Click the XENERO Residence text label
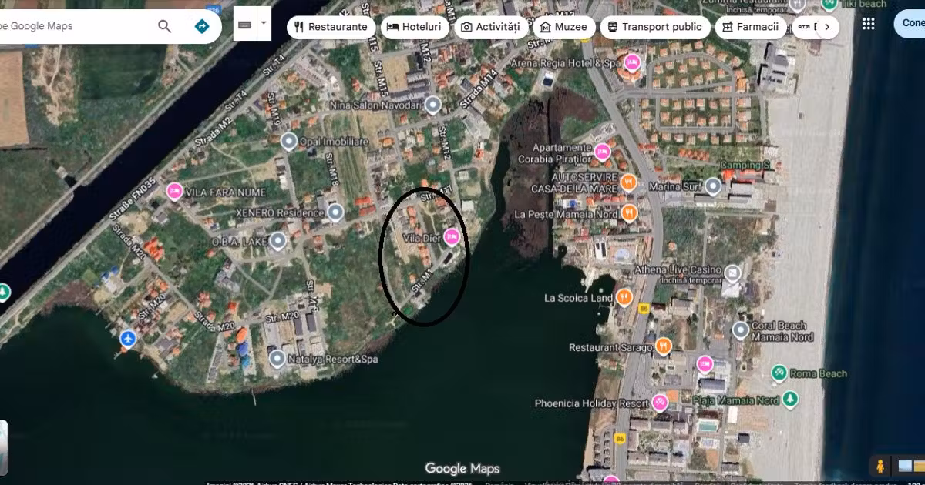 click(x=280, y=212)
